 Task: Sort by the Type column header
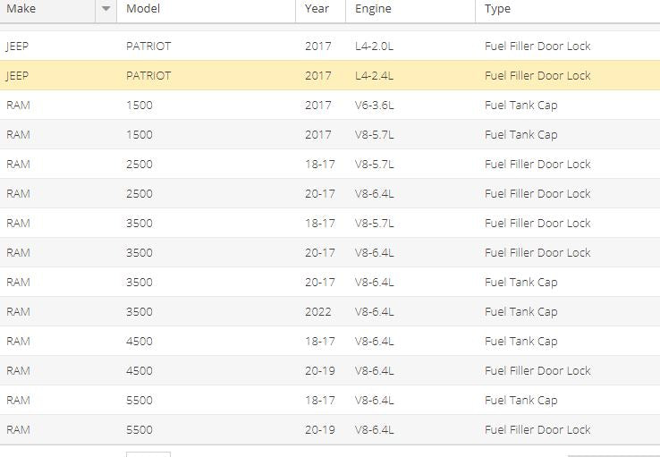tap(497, 9)
